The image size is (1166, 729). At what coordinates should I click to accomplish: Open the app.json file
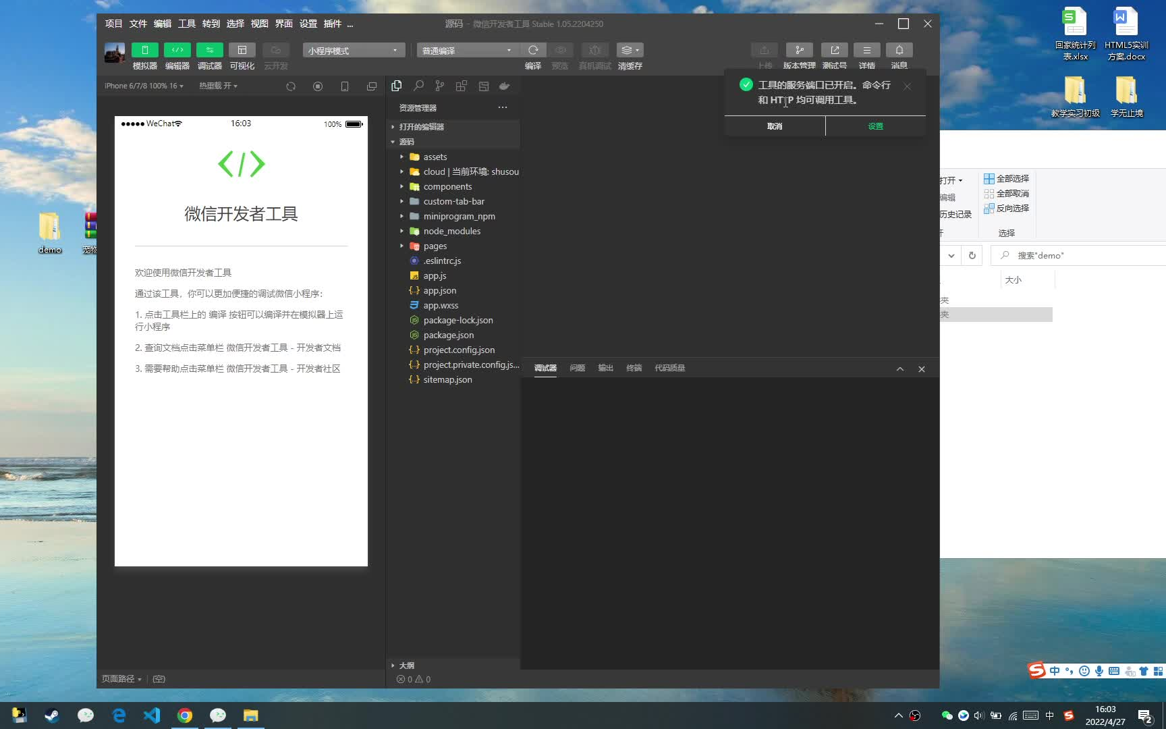coord(453,290)
